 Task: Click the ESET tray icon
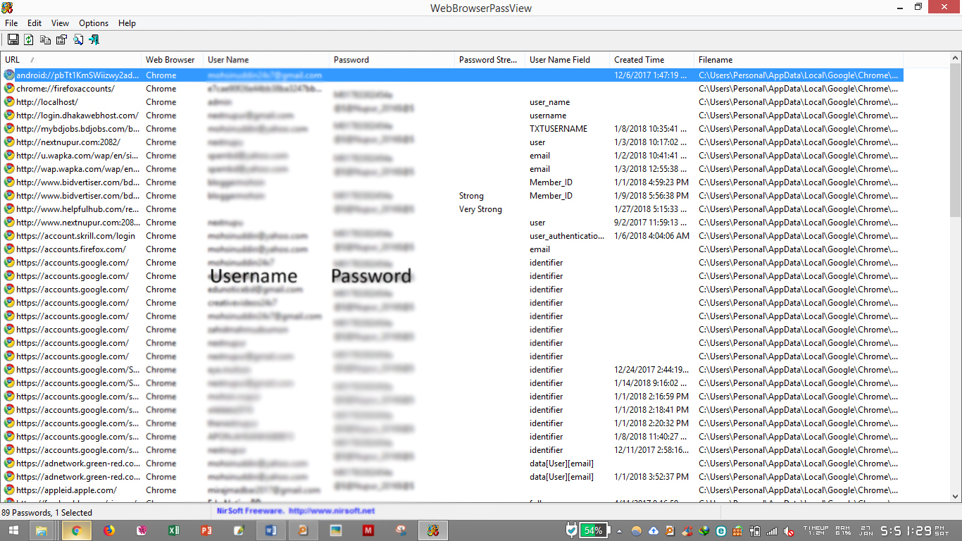(721, 530)
